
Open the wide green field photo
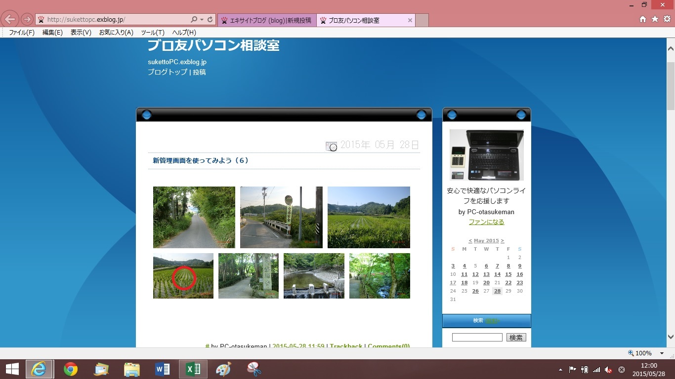point(369,217)
